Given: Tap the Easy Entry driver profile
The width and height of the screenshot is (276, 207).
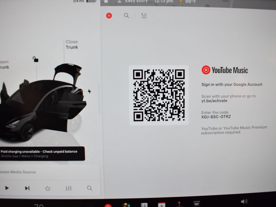Looking at the screenshot, I should point(133,1).
